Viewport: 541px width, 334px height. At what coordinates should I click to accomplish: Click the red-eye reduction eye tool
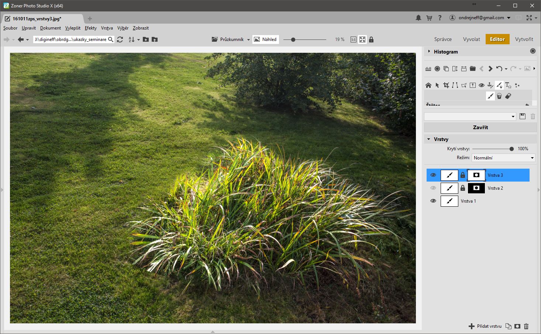pos(481,85)
